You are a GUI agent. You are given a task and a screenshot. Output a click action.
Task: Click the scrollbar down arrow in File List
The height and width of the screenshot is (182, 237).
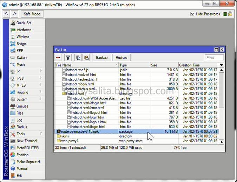pyautogui.click(x=222, y=142)
